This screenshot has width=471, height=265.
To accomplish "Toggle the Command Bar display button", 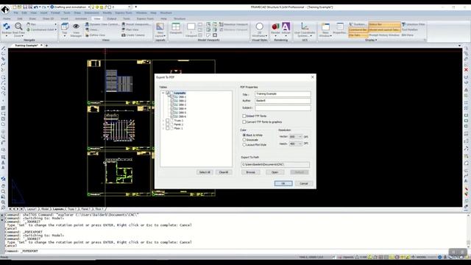I will [x=358, y=29].
